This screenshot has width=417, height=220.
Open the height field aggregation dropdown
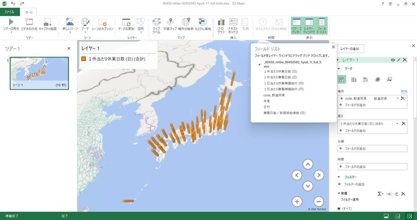(x=397, y=123)
